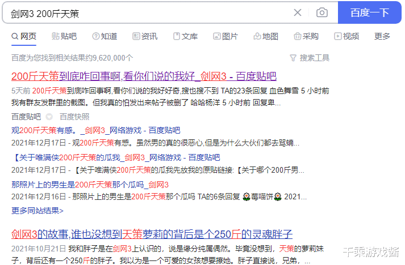Switch to the 资讯 tab
Screen dimensions: 405x265
(x=145, y=36)
